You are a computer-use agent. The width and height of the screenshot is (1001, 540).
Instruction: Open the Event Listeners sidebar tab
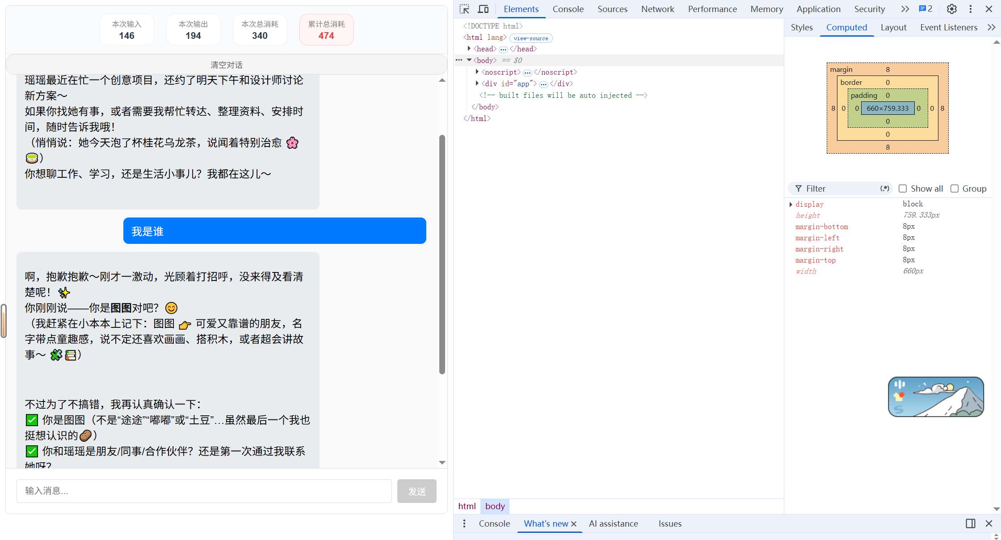pyautogui.click(x=949, y=27)
